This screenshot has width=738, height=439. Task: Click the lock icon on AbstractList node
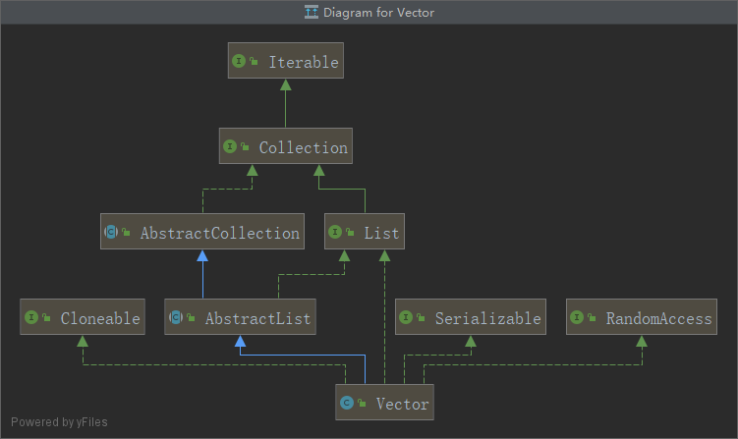(x=191, y=317)
